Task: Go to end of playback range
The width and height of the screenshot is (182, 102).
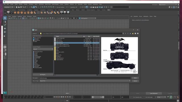Action: click(70, 97)
